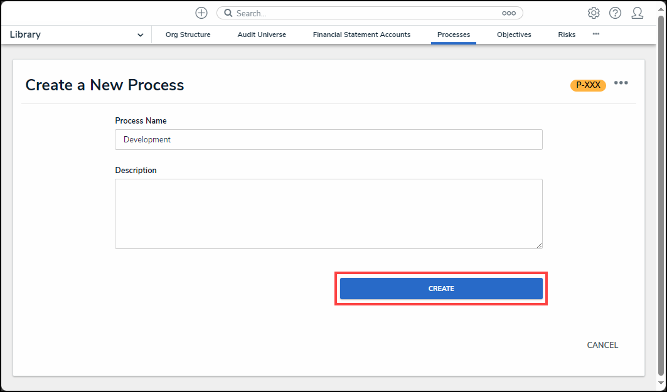Go to Financial Statement Accounts tab

point(361,35)
